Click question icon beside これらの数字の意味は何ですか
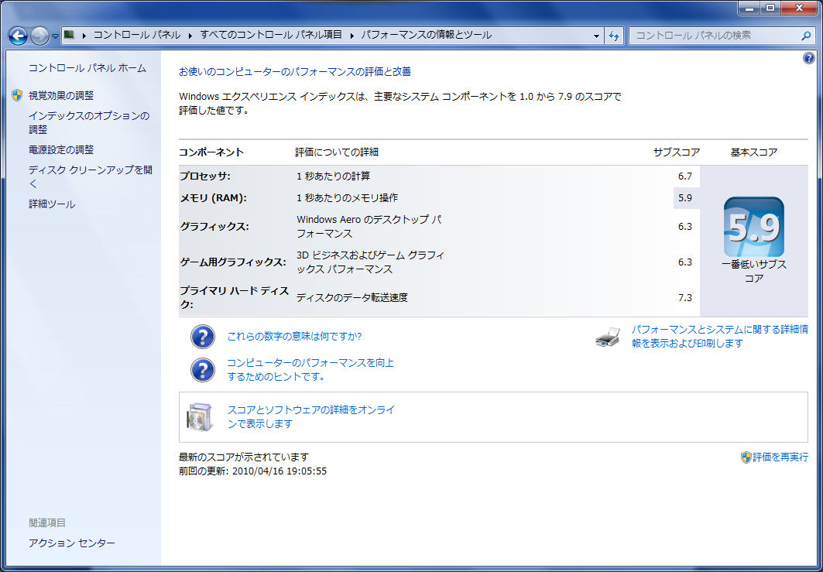The height and width of the screenshot is (572, 823). [202, 337]
